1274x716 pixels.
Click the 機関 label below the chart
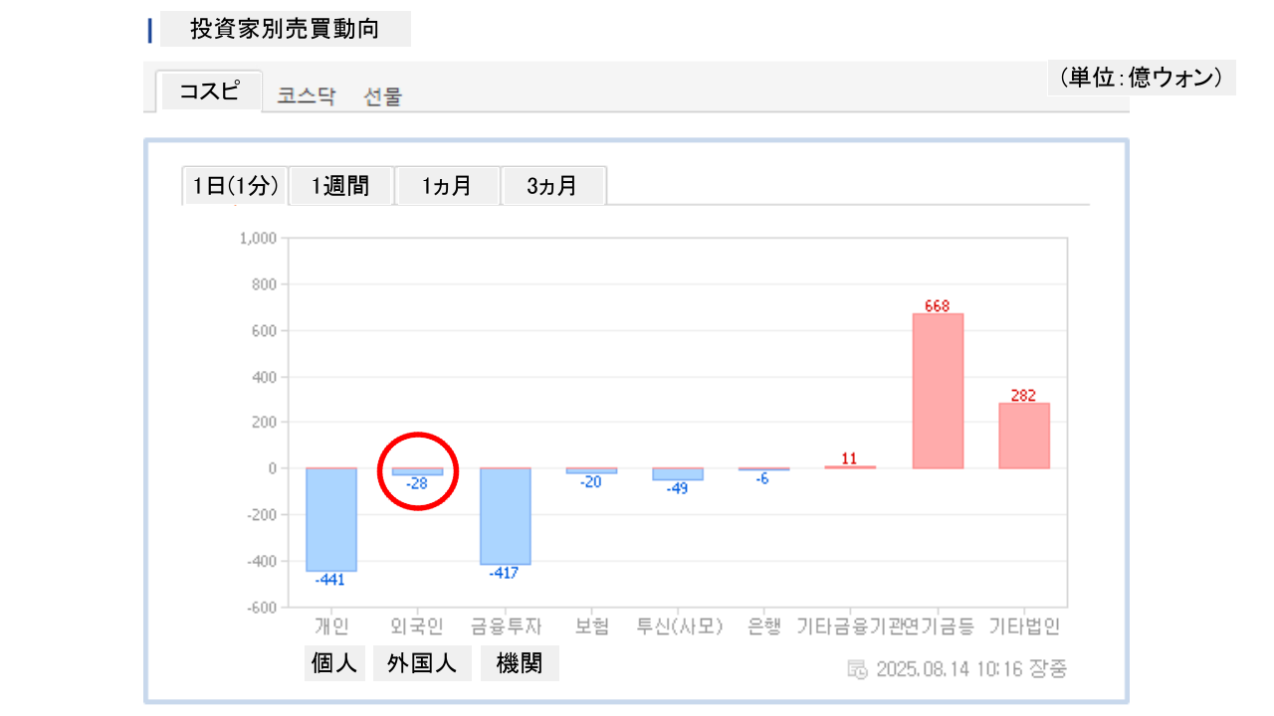tap(520, 663)
